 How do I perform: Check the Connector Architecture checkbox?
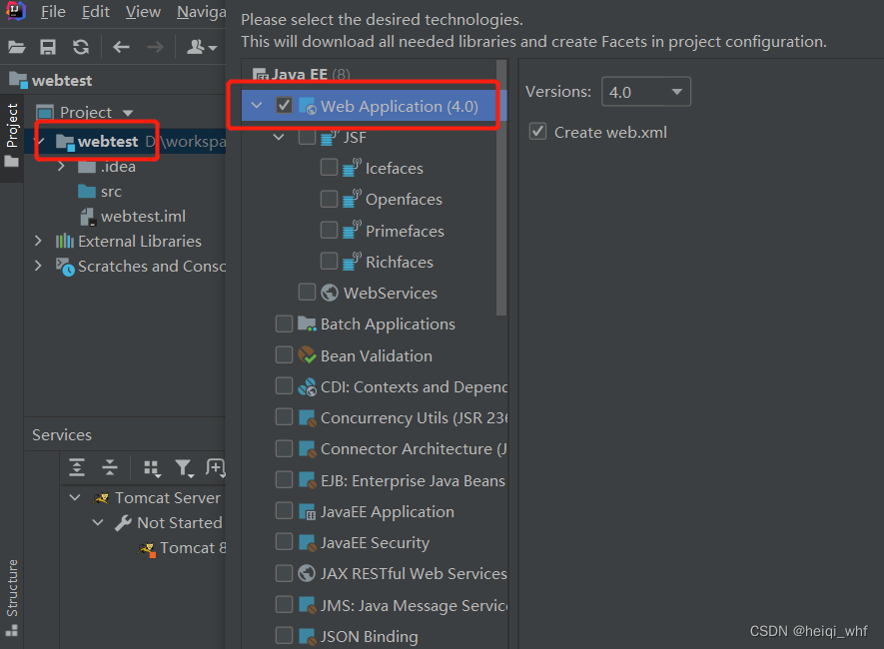pyautogui.click(x=284, y=449)
